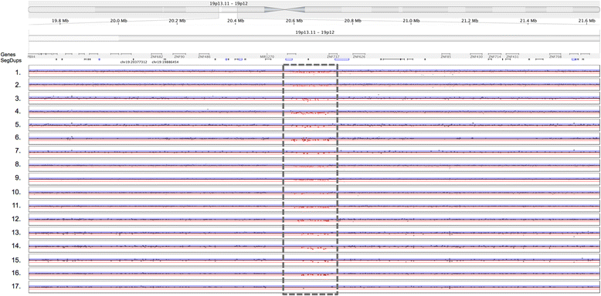The width and height of the screenshot is (601, 296).
Task: Click the 20.6 Mb ruler tick
Action: 294,21
